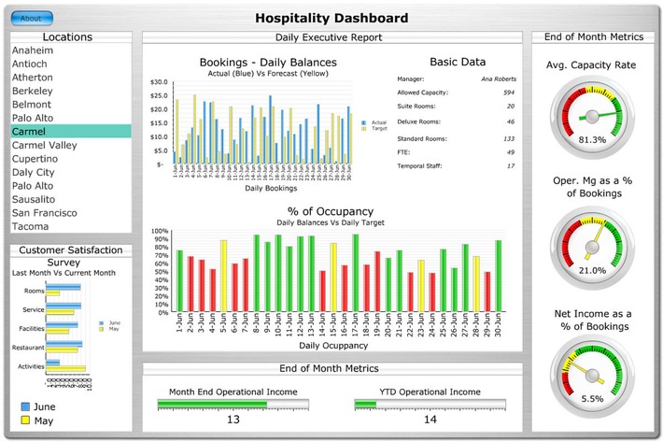Click the Temporal Staff value 17

point(511,165)
